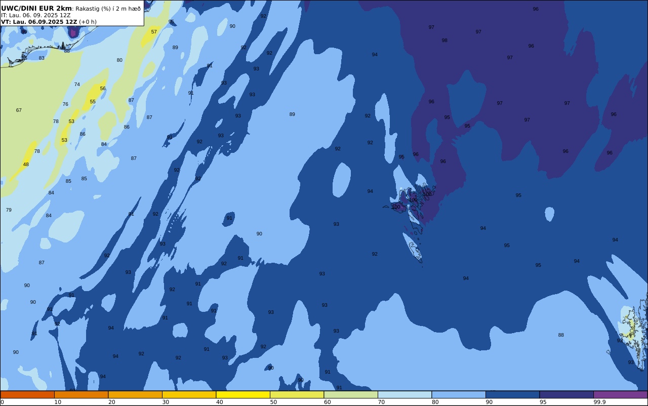Click the humidity value '67' on the map
648x406 pixels.
coord(19,110)
